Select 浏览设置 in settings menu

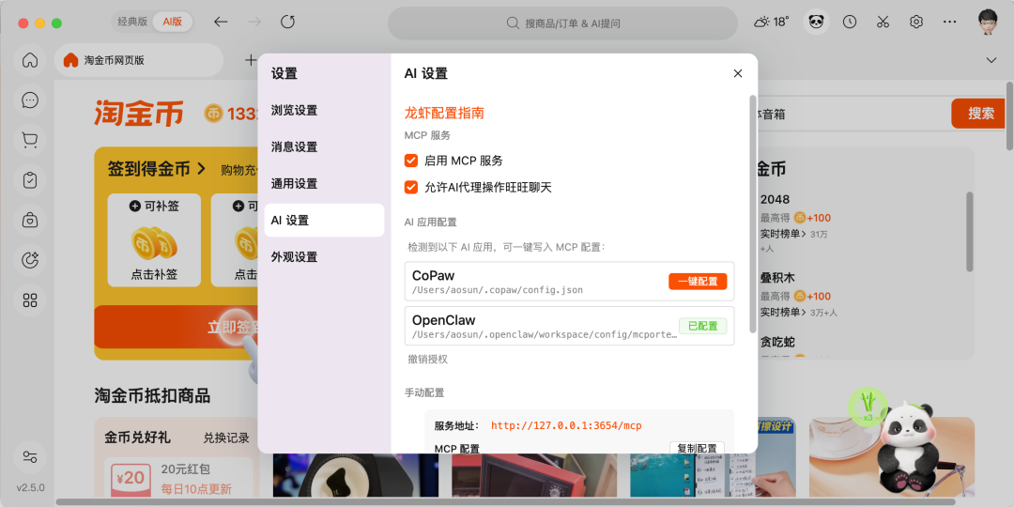pos(324,110)
